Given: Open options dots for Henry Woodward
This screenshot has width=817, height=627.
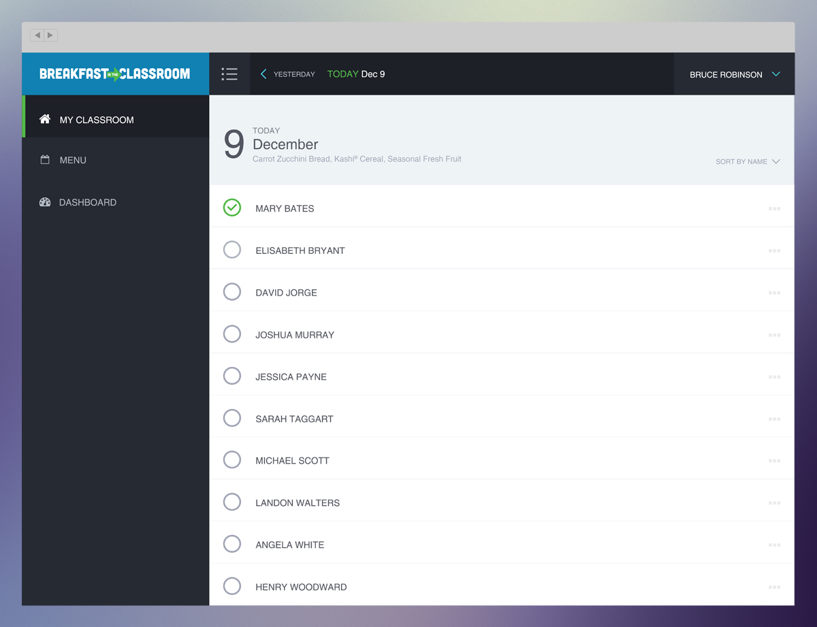Looking at the screenshot, I should [774, 587].
